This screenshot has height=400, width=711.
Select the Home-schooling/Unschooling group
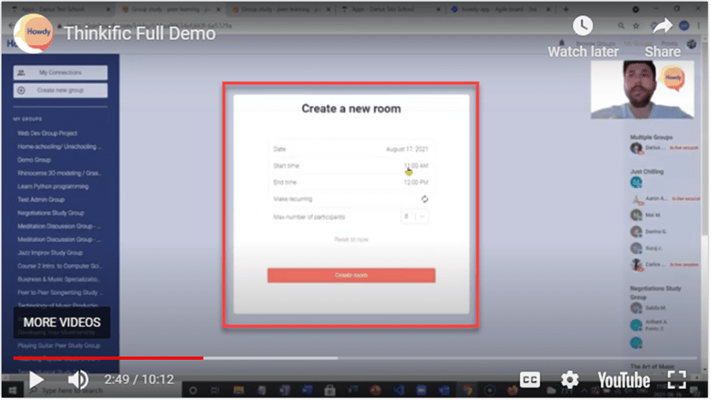59,146
